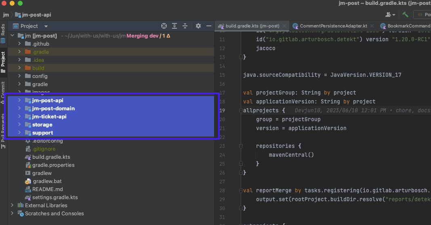This screenshot has width=431, height=225.
Task: Select the support module row
Action: click(111, 132)
